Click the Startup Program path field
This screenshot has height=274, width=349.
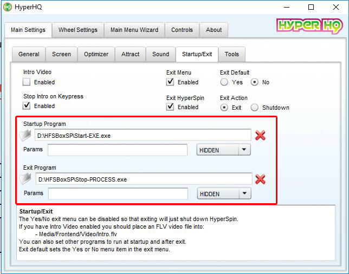143,135
